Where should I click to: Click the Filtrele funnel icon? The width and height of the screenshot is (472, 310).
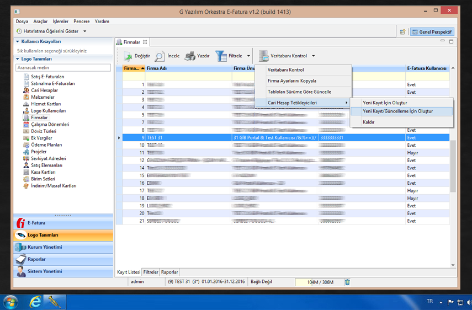(221, 56)
